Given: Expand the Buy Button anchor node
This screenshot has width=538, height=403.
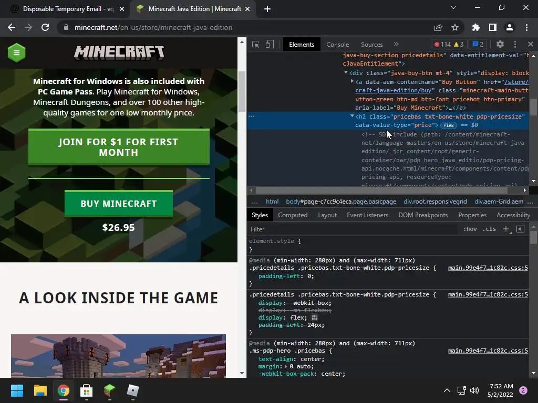Looking at the screenshot, I should click(x=352, y=81).
